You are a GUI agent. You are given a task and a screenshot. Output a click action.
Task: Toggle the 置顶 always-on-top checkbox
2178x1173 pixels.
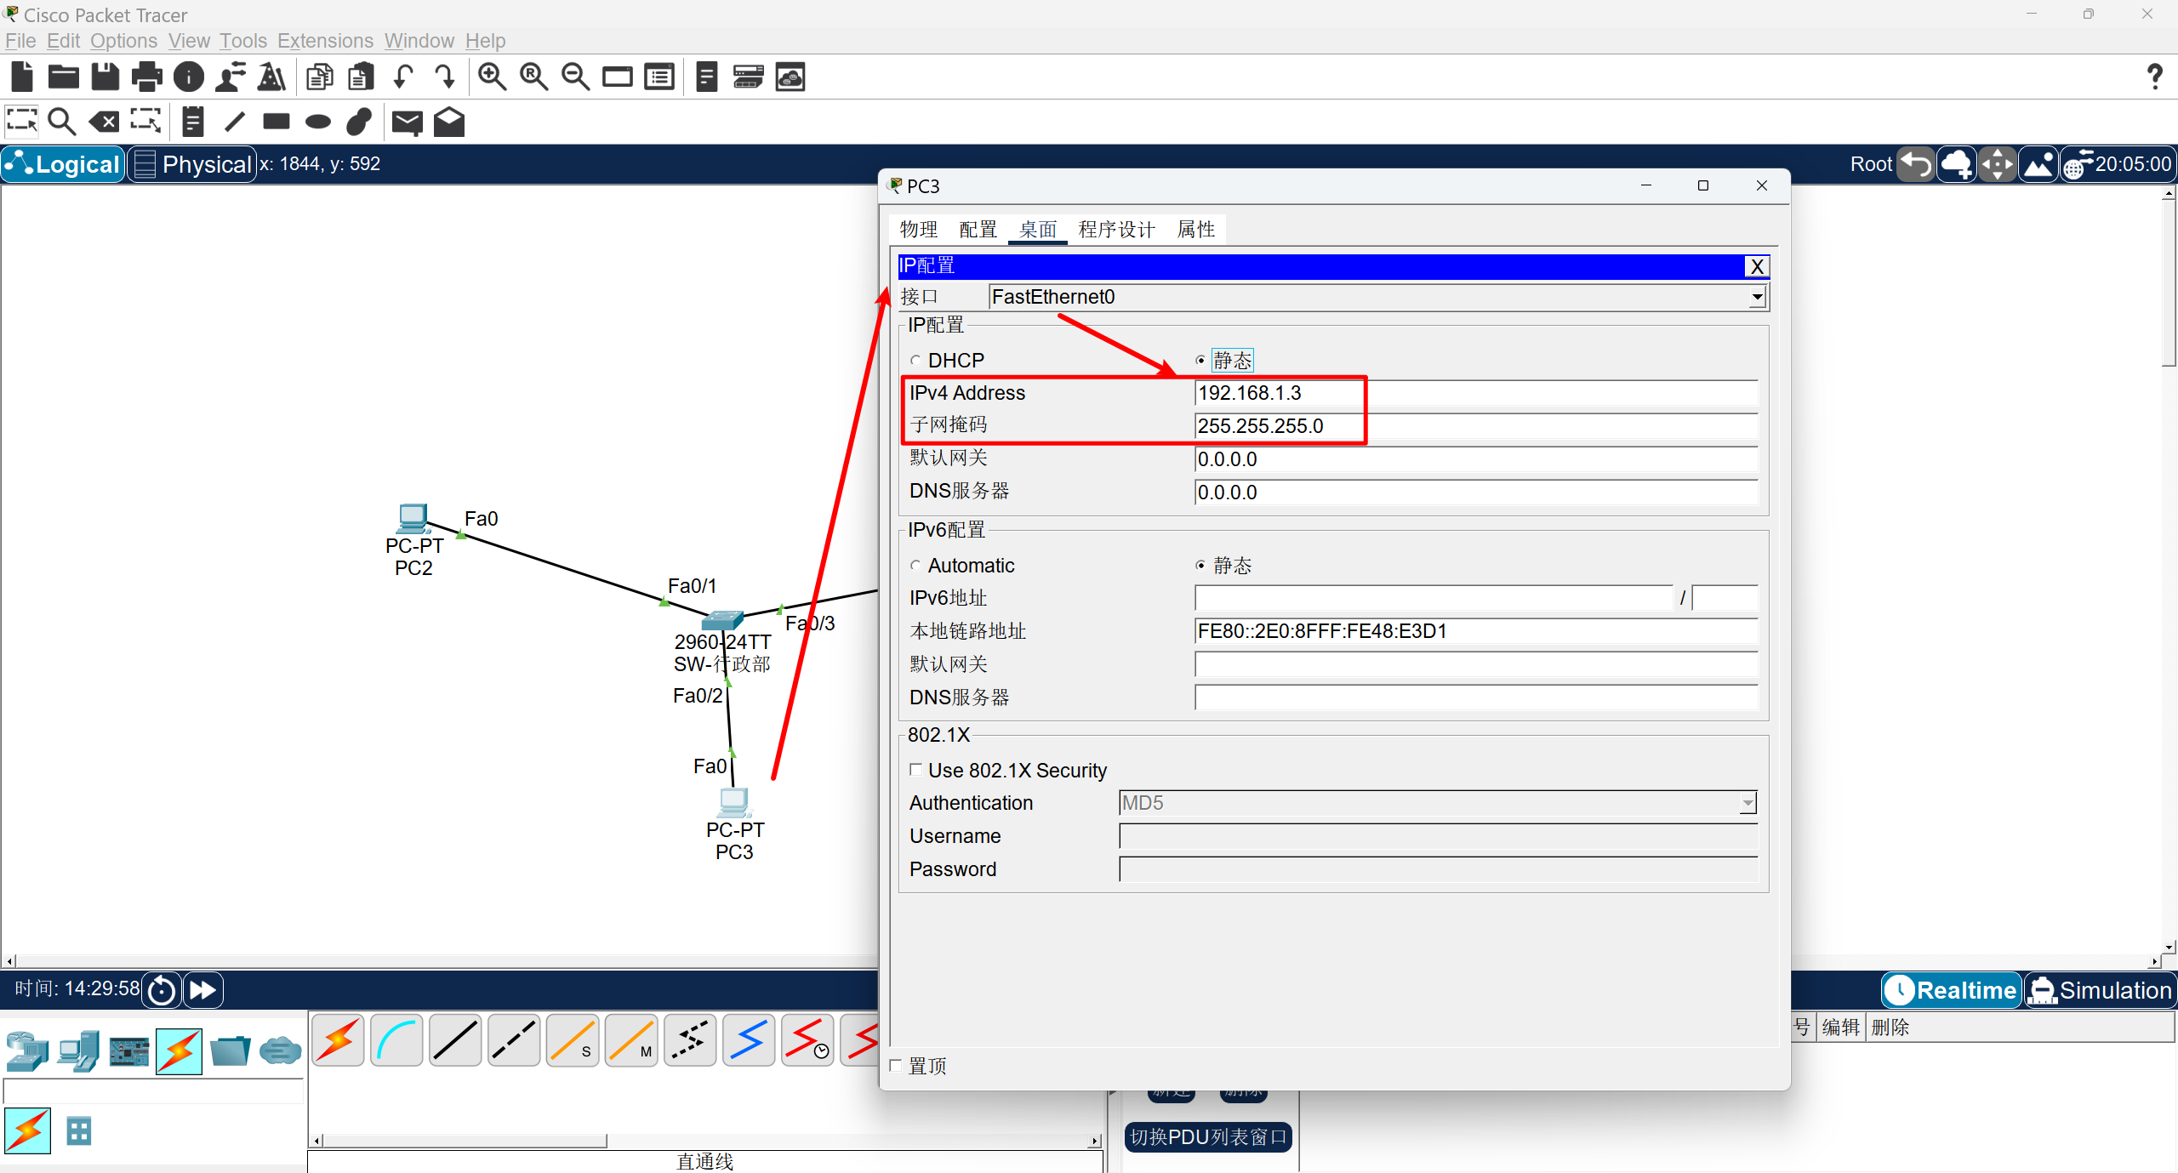[x=896, y=1066]
